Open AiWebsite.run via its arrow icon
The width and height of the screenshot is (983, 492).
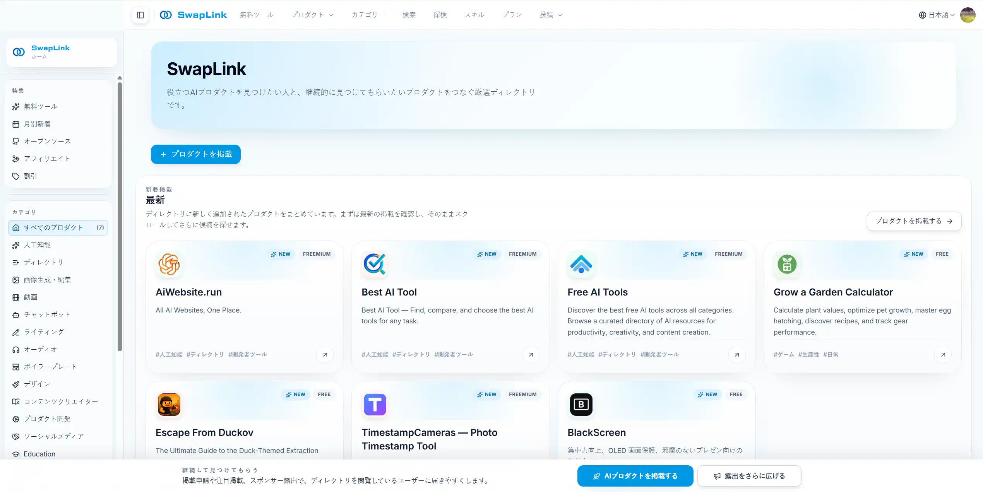[325, 355]
